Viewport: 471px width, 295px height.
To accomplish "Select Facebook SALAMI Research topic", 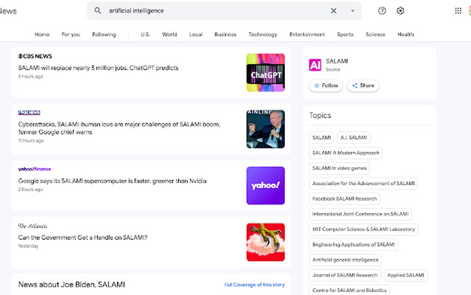I will tap(344, 199).
